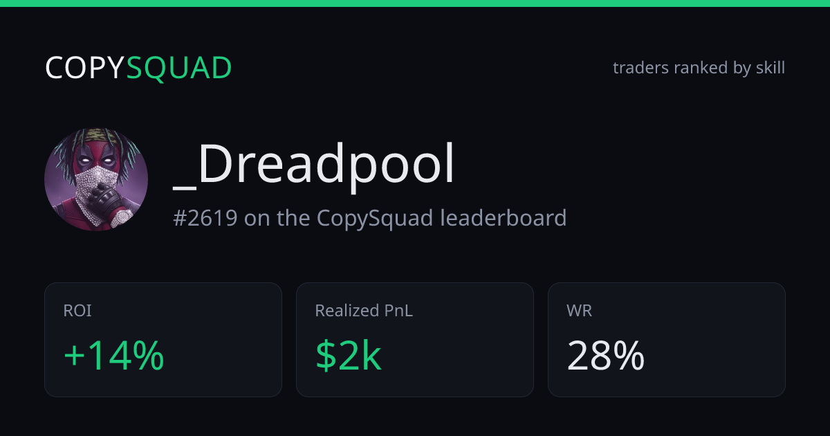Click the +14% ROI value

pyautogui.click(x=114, y=356)
